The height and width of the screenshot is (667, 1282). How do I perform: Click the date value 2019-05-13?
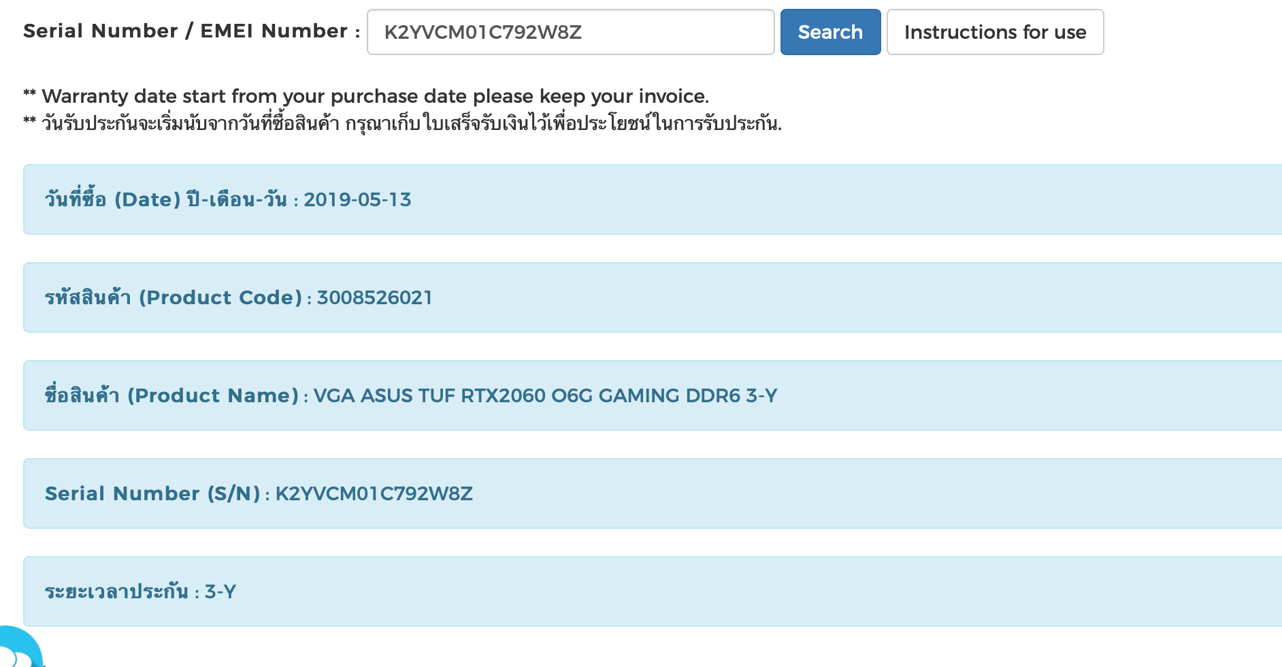pyautogui.click(x=357, y=199)
